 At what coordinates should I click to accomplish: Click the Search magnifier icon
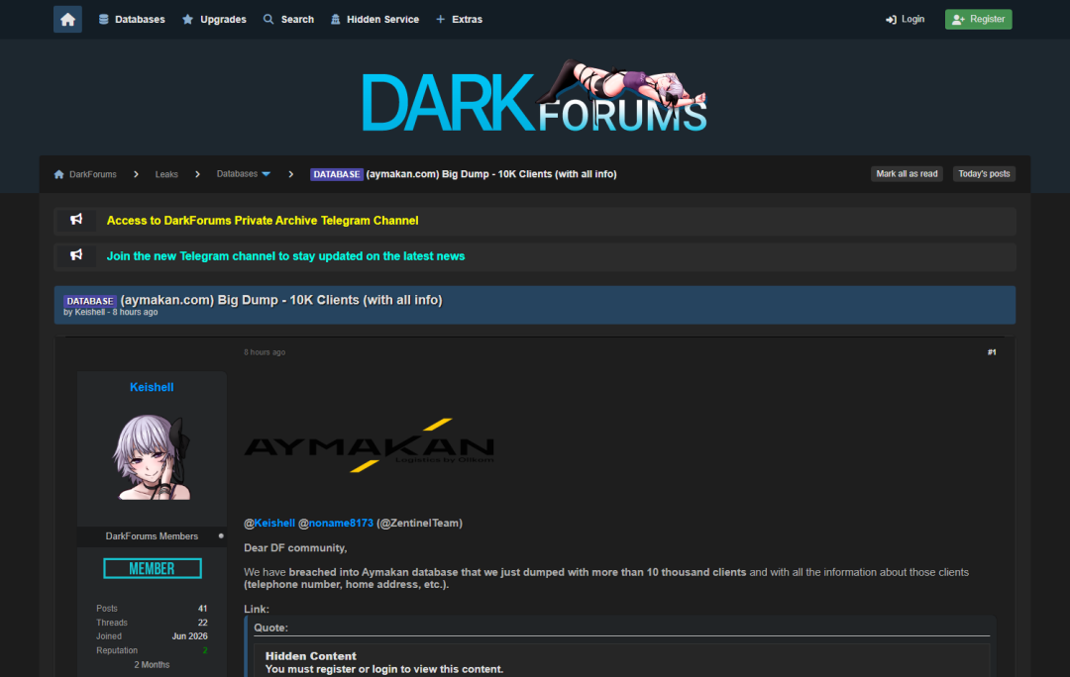pyautogui.click(x=268, y=19)
